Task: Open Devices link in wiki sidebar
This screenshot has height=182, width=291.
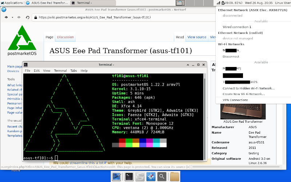Action: coord(13,71)
